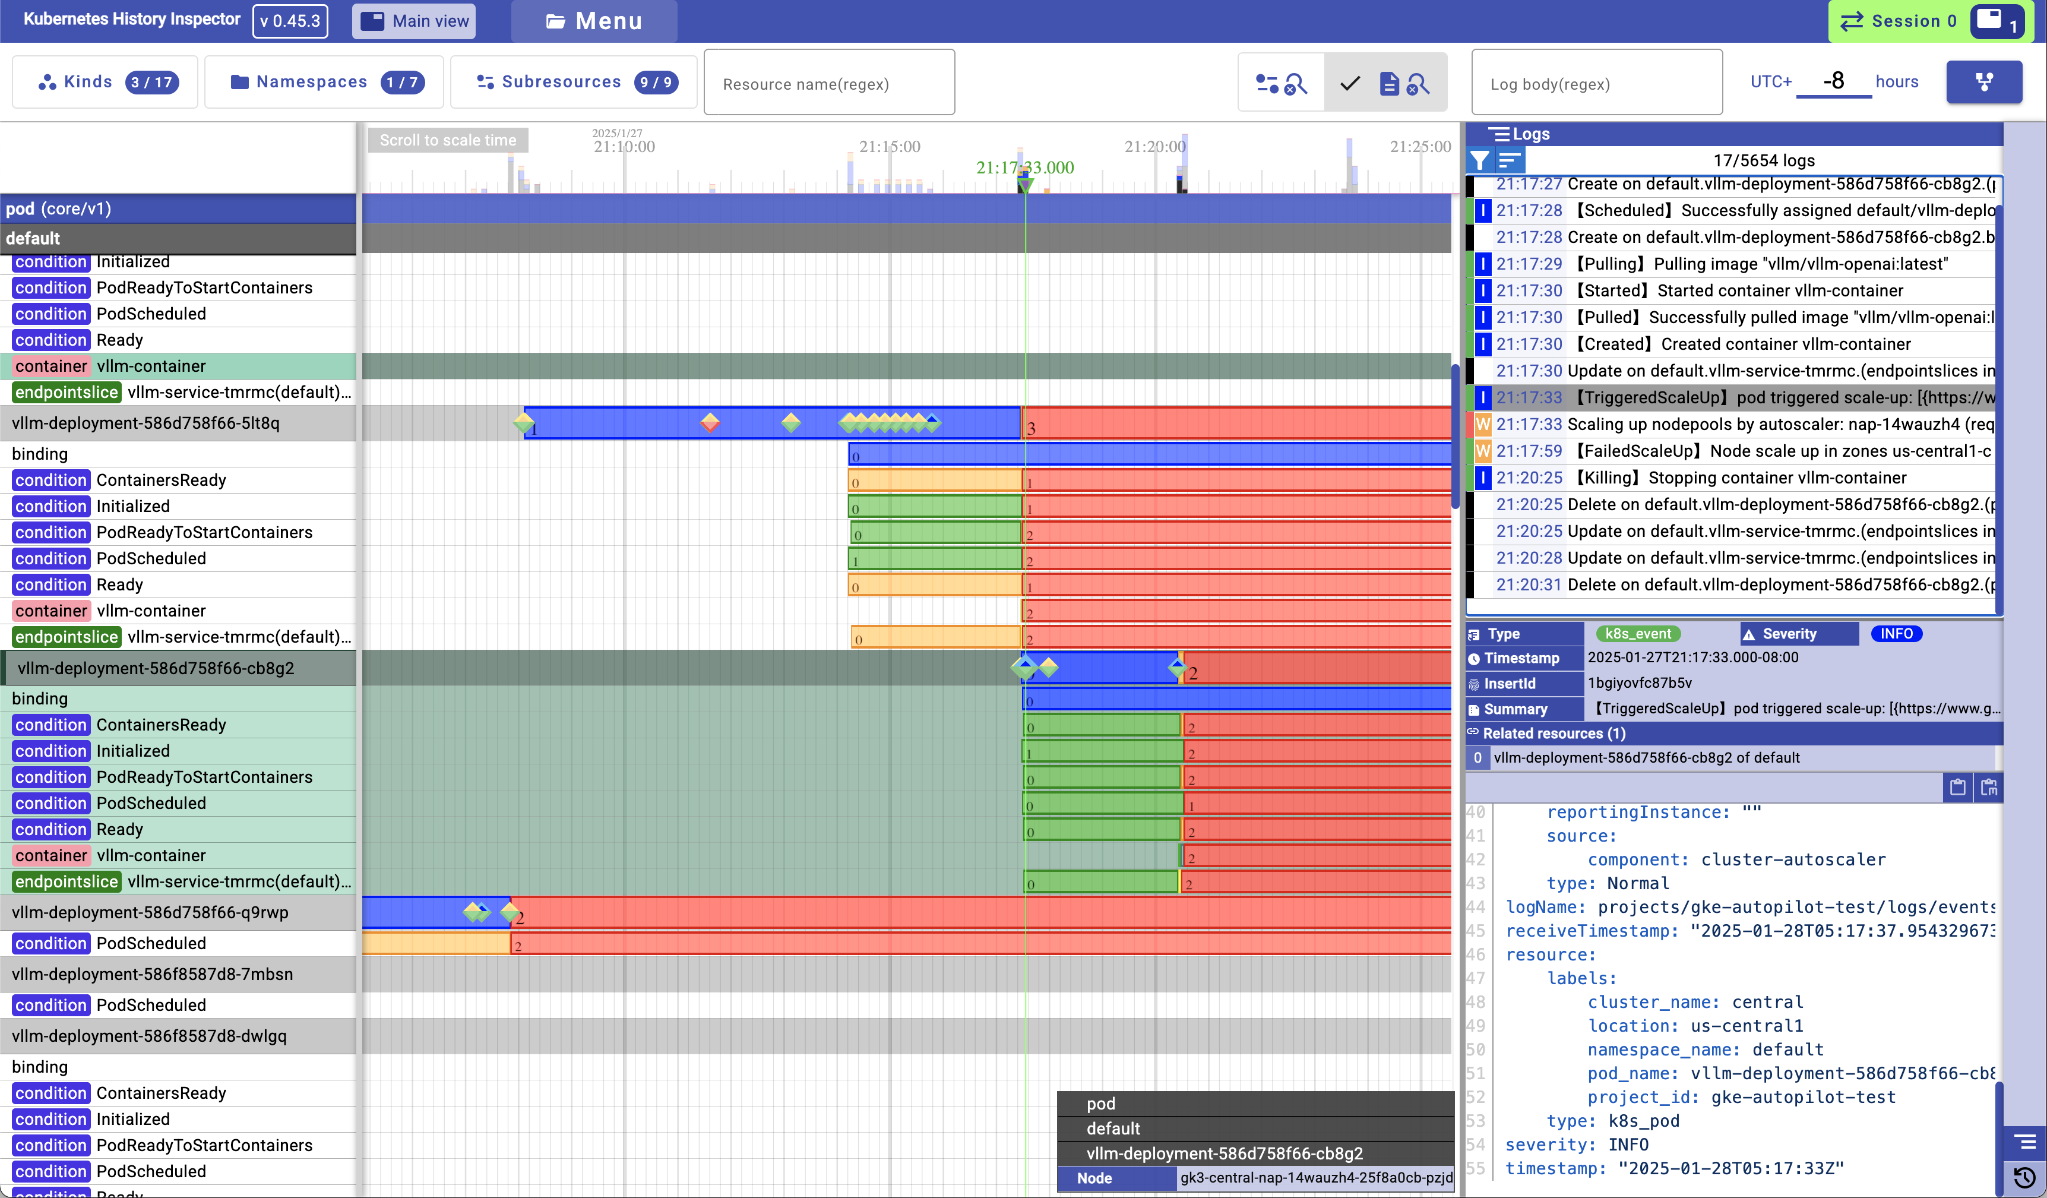Open the Namespaces filter
The width and height of the screenshot is (2047, 1198).
[324, 82]
